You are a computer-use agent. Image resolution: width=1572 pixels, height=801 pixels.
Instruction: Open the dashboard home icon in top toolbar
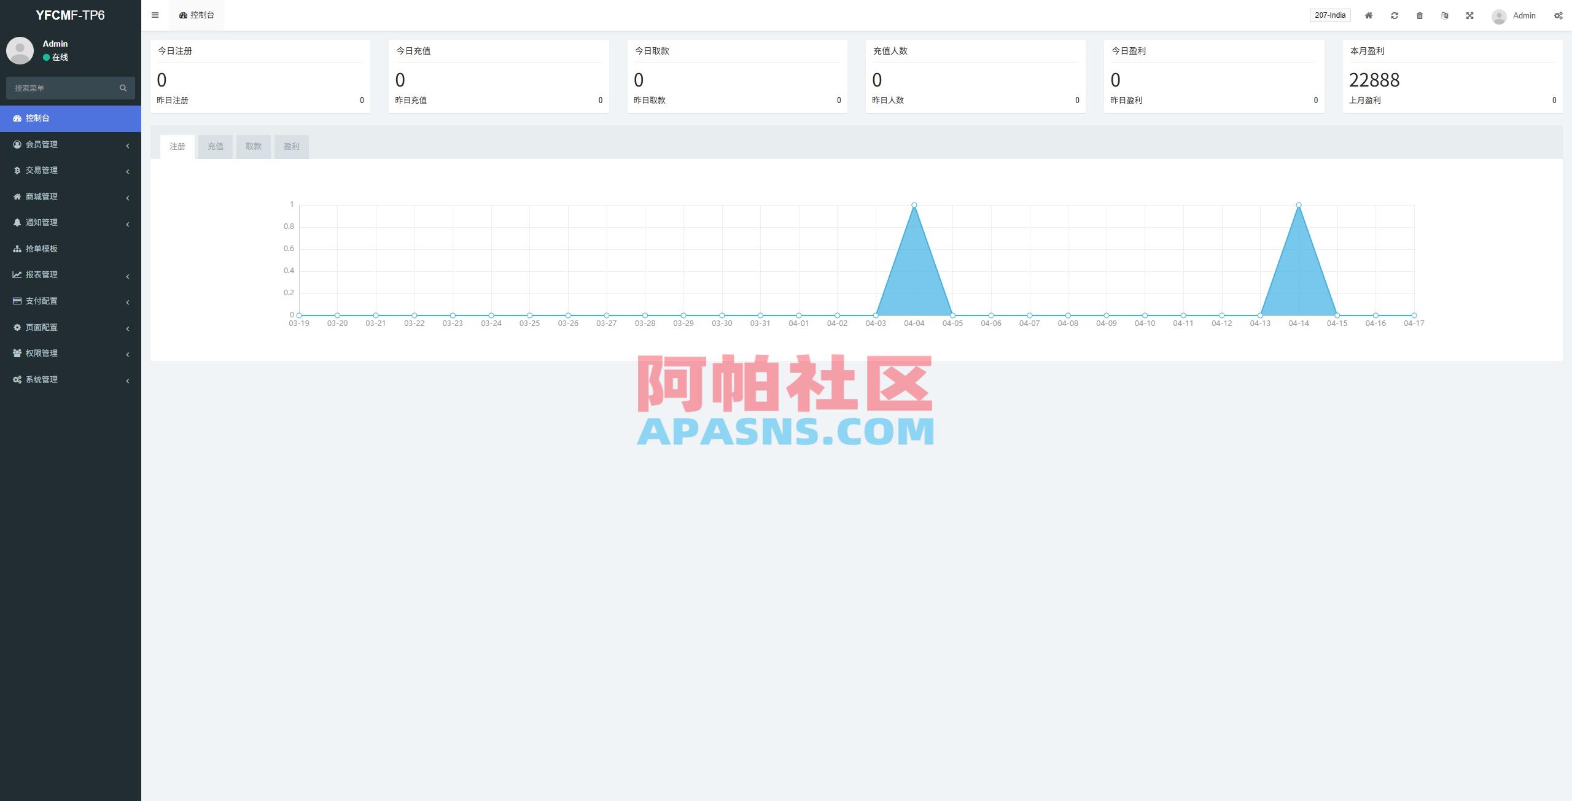point(1368,15)
